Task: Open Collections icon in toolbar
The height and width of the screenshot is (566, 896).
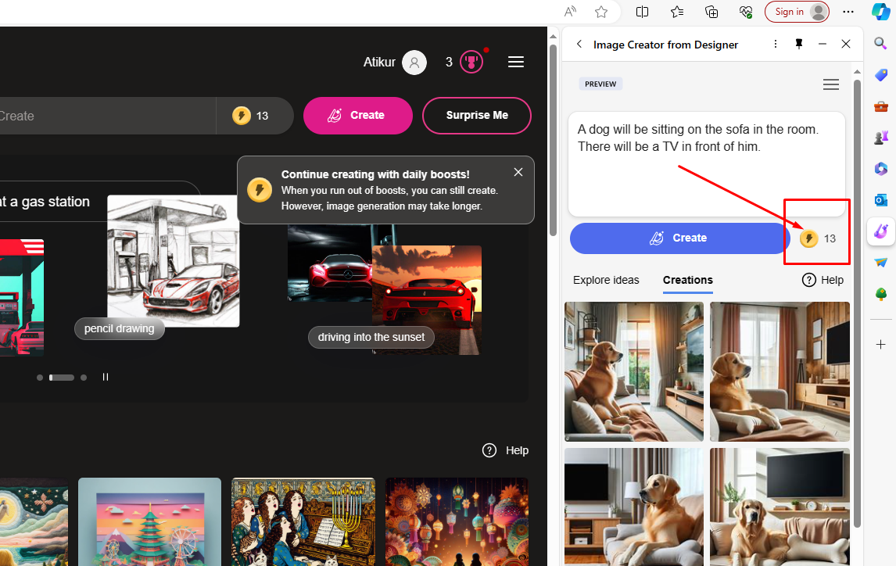Action: coord(711,12)
